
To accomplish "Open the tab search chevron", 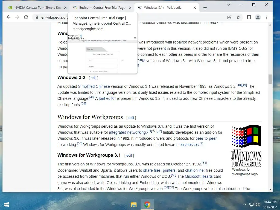I will click(x=228, y=5).
